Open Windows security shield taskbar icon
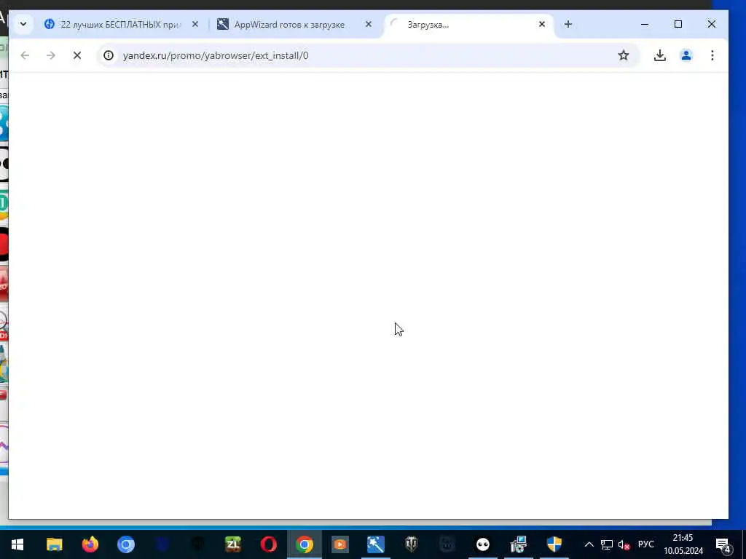Screen dimensions: 746x559 [554, 544]
